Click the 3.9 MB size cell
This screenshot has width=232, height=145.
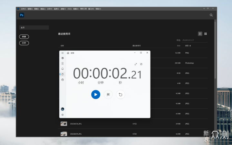[x=178, y=124]
